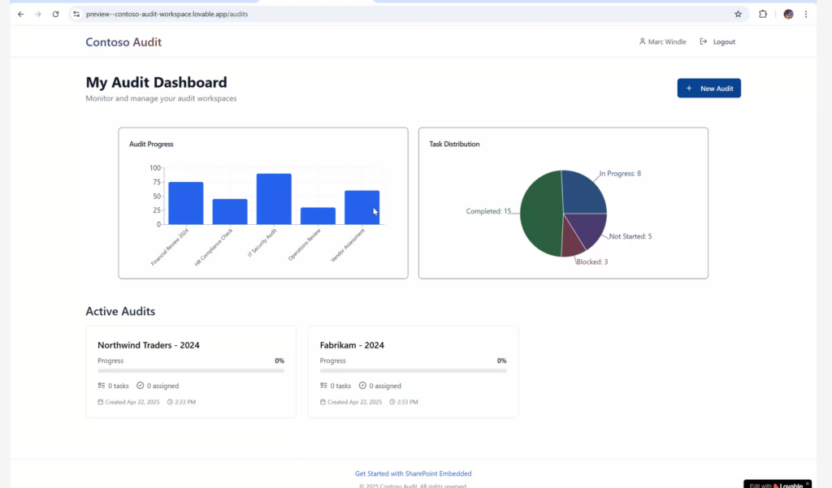832x488 pixels.
Task: Click the Audit Progress chart title
Action: pos(151,145)
